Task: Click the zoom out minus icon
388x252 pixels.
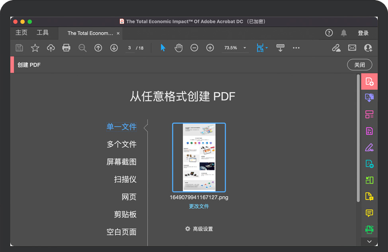Action: point(194,48)
